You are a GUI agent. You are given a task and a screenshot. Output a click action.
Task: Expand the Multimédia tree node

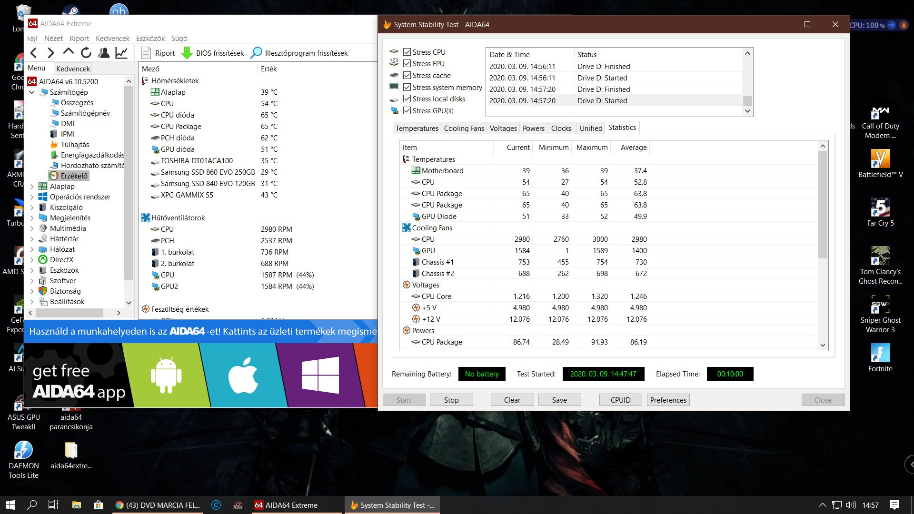(x=32, y=228)
